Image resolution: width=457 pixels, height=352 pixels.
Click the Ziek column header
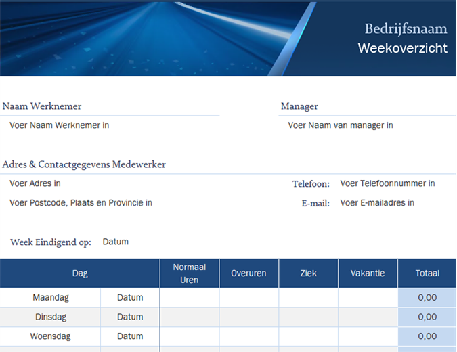[308, 273]
